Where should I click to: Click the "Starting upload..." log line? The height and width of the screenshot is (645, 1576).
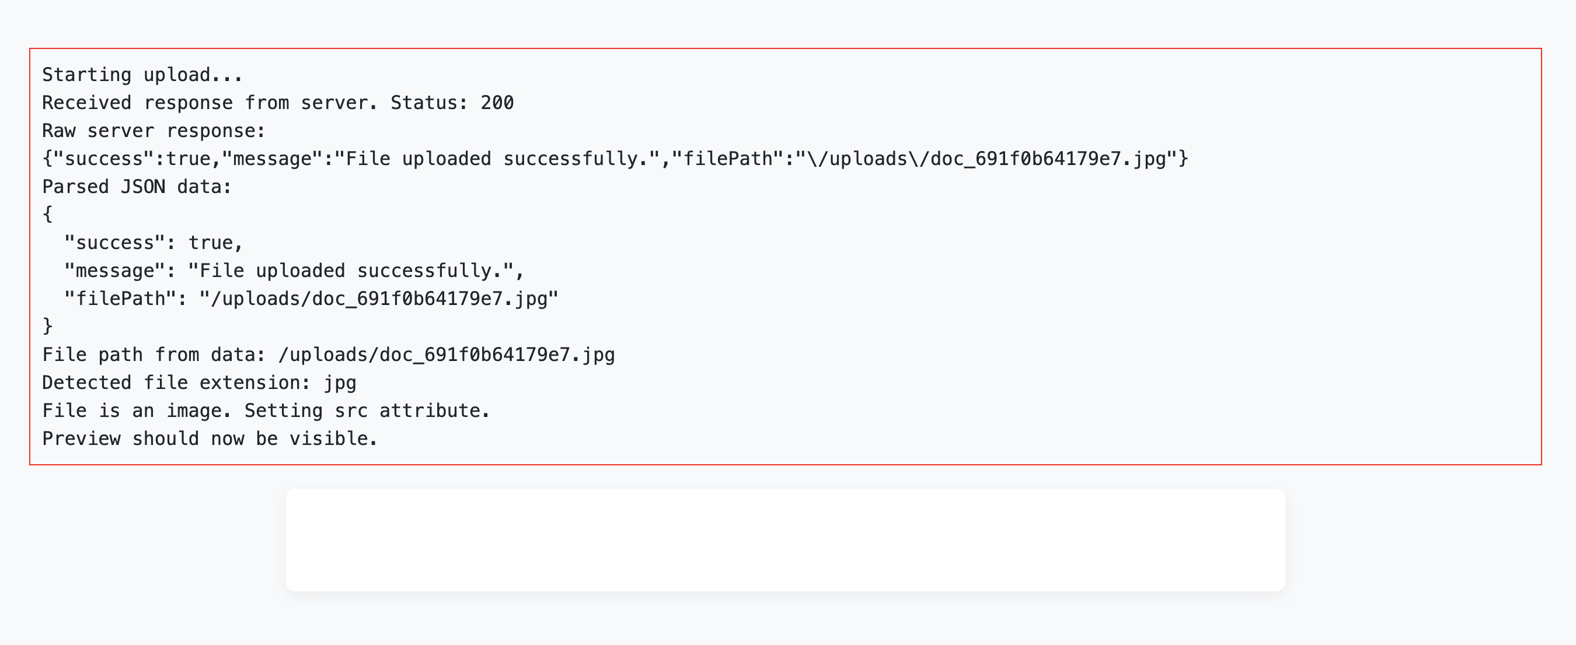coord(142,75)
